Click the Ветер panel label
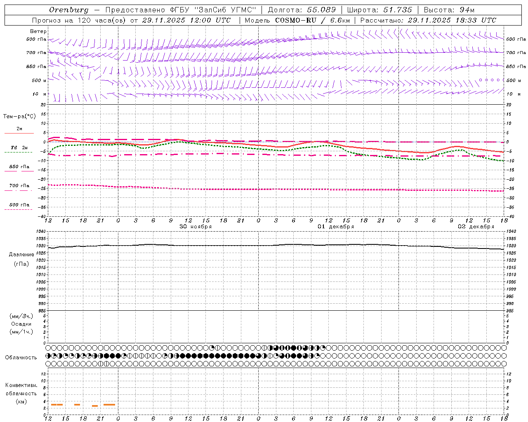Viewport: 528px width, 422px height. click(38, 31)
